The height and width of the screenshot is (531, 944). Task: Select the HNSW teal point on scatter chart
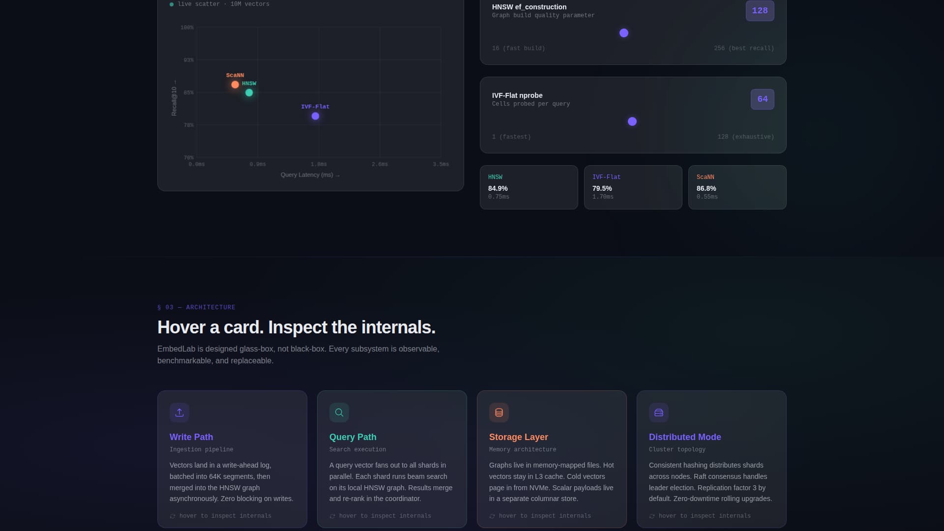click(249, 92)
